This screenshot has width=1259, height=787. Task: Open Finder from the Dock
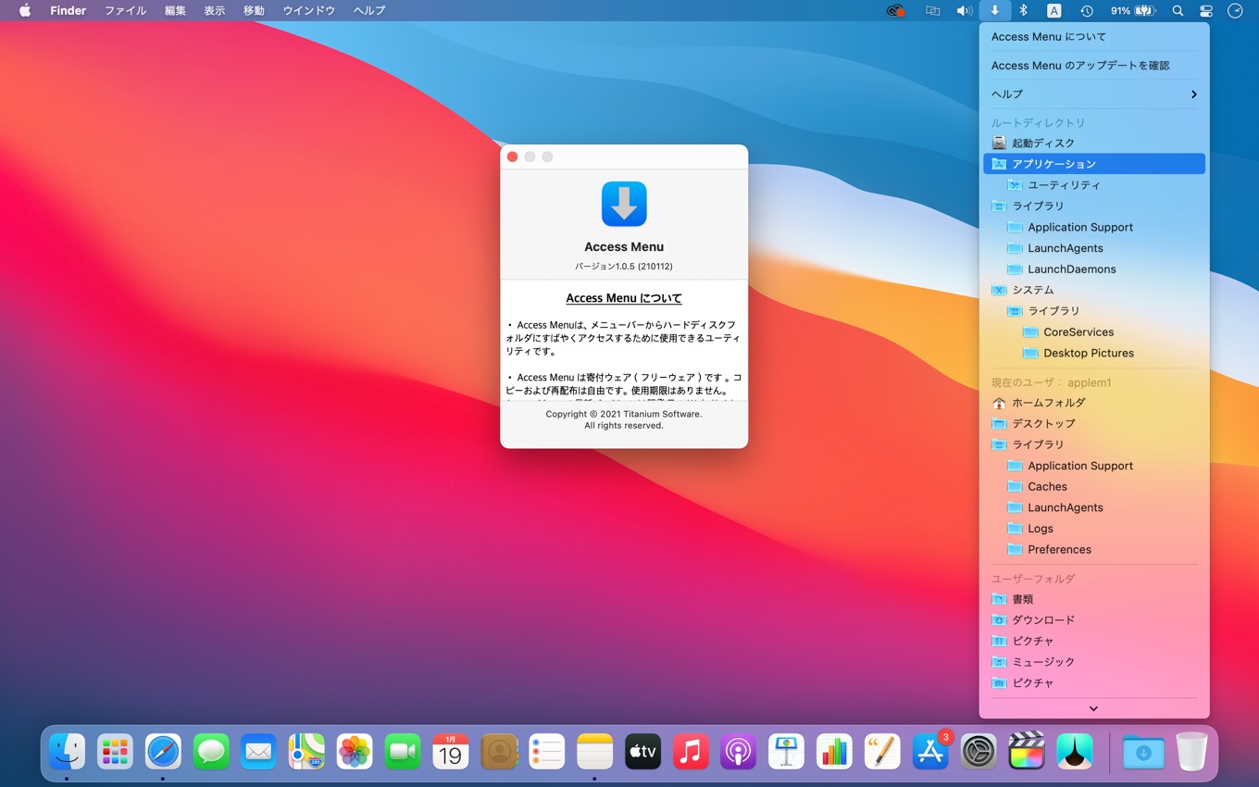[67, 751]
